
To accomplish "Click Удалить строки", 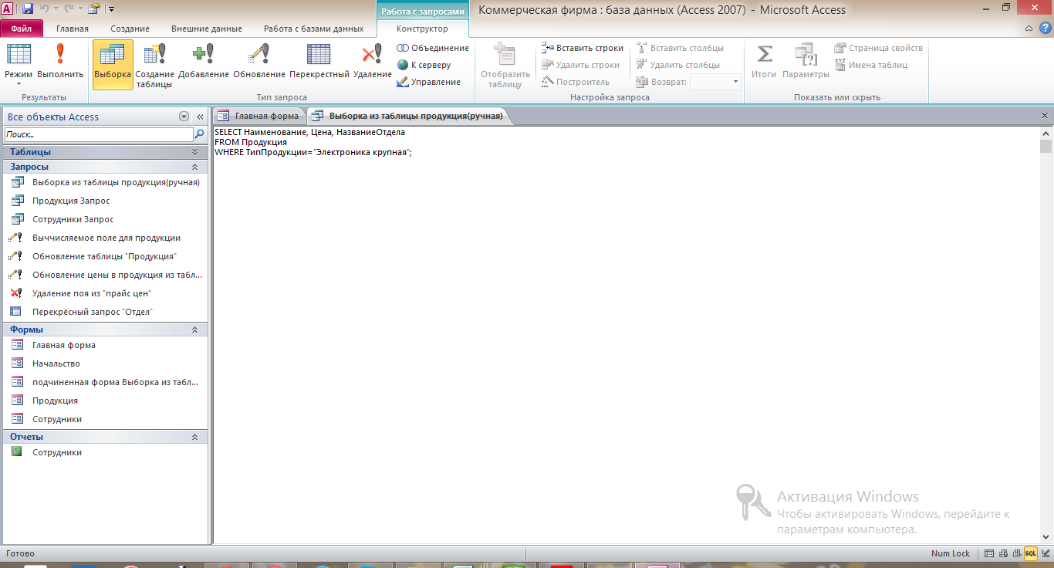I will (580, 65).
